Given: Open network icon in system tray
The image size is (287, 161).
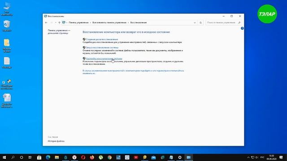Looking at the screenshot, I should [x=252, y=157].
